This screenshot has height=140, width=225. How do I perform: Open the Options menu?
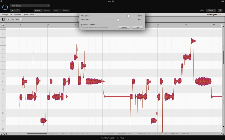[x=26, y=15]
